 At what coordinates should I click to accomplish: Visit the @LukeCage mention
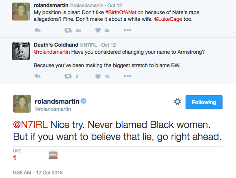point(168,19)
